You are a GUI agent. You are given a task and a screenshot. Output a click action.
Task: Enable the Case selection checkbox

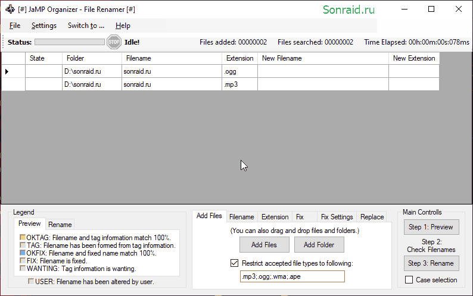tap(409, 280)
